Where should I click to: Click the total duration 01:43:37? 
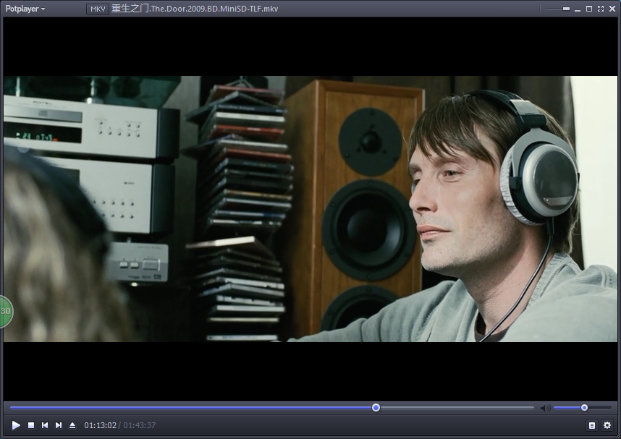click(140, 425)
